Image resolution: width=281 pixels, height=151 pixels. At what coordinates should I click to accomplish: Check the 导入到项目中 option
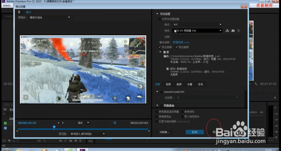click(182, 116)
